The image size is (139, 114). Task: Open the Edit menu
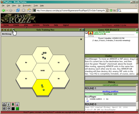8,6
